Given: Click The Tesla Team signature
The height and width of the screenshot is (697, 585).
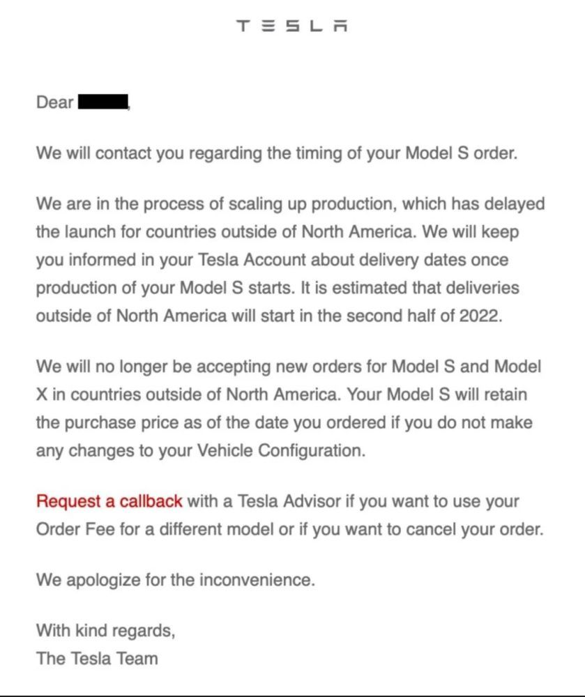Looking at the screenshot, I should pyautogui.click(x=97, y=659).
